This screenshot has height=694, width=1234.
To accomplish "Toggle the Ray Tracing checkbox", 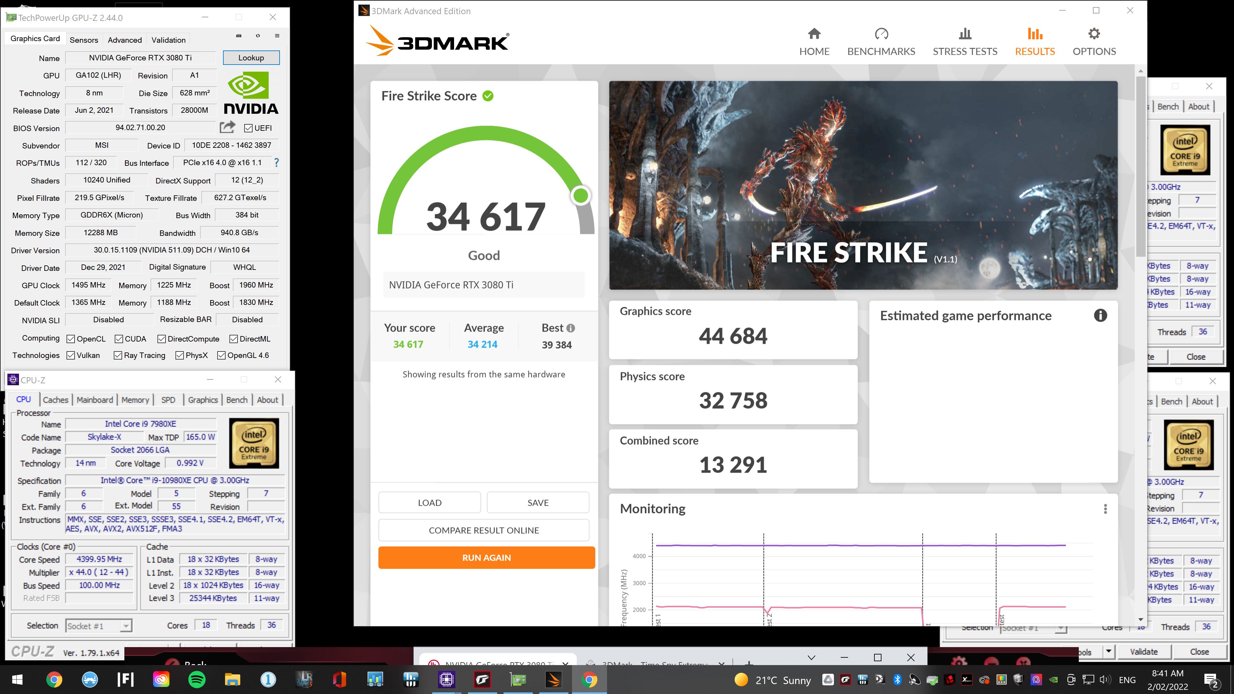I will pos(118,355).
